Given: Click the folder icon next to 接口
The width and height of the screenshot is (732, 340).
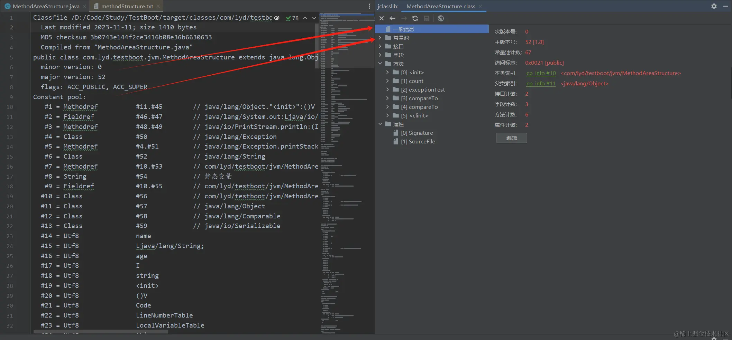Looking at the screenshot, I should 388,46.
